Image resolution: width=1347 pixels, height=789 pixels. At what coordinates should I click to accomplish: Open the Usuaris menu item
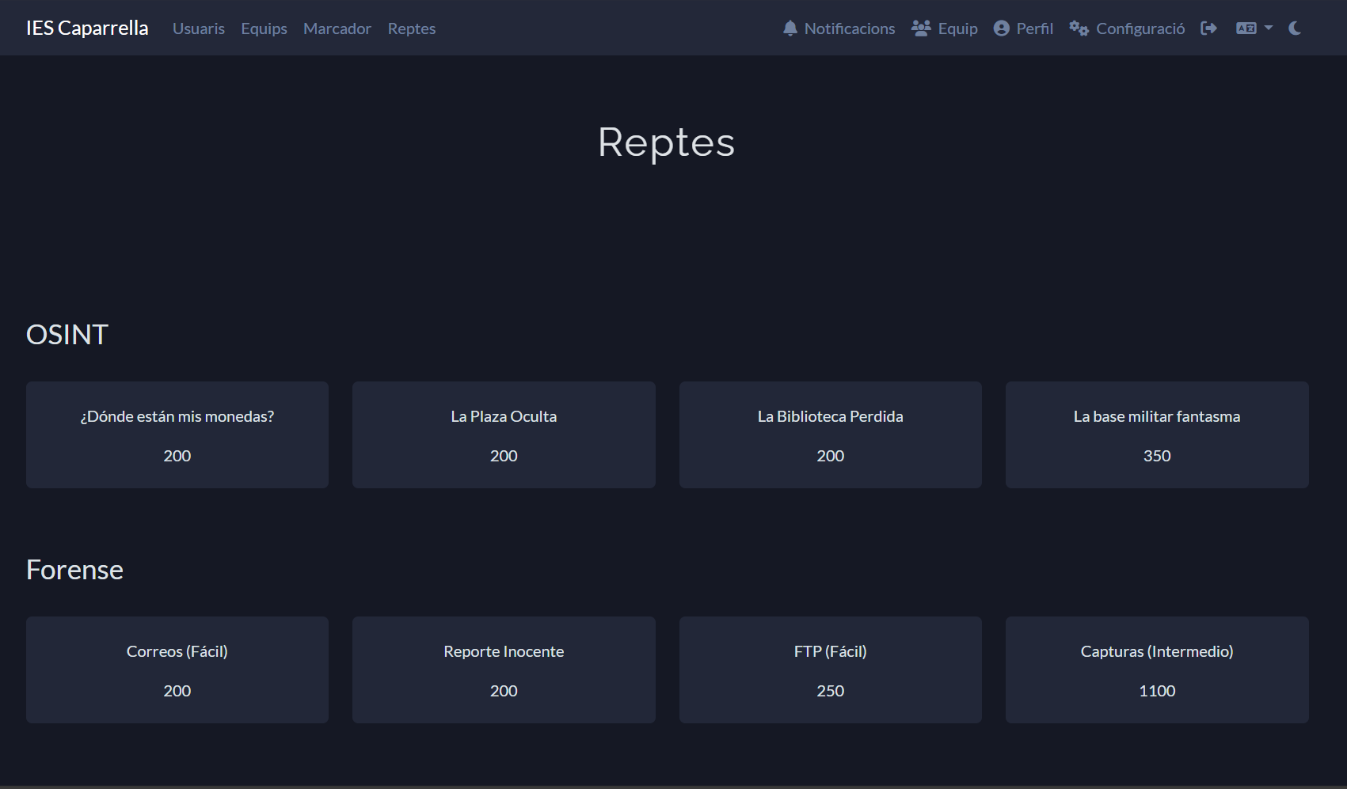pyautogui.click(x=199, y=28)
